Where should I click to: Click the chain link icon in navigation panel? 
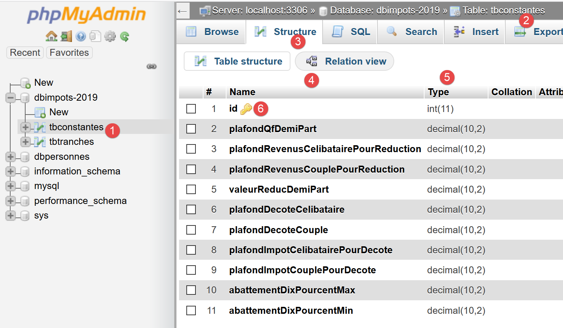coord(152,66)
